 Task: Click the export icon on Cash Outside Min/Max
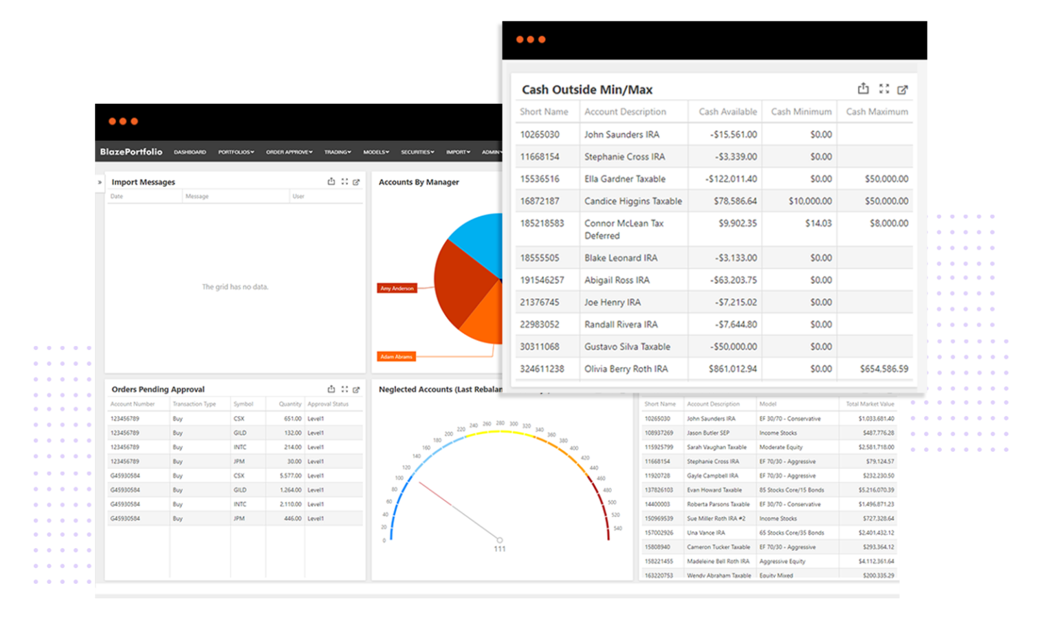coord(863,89)
